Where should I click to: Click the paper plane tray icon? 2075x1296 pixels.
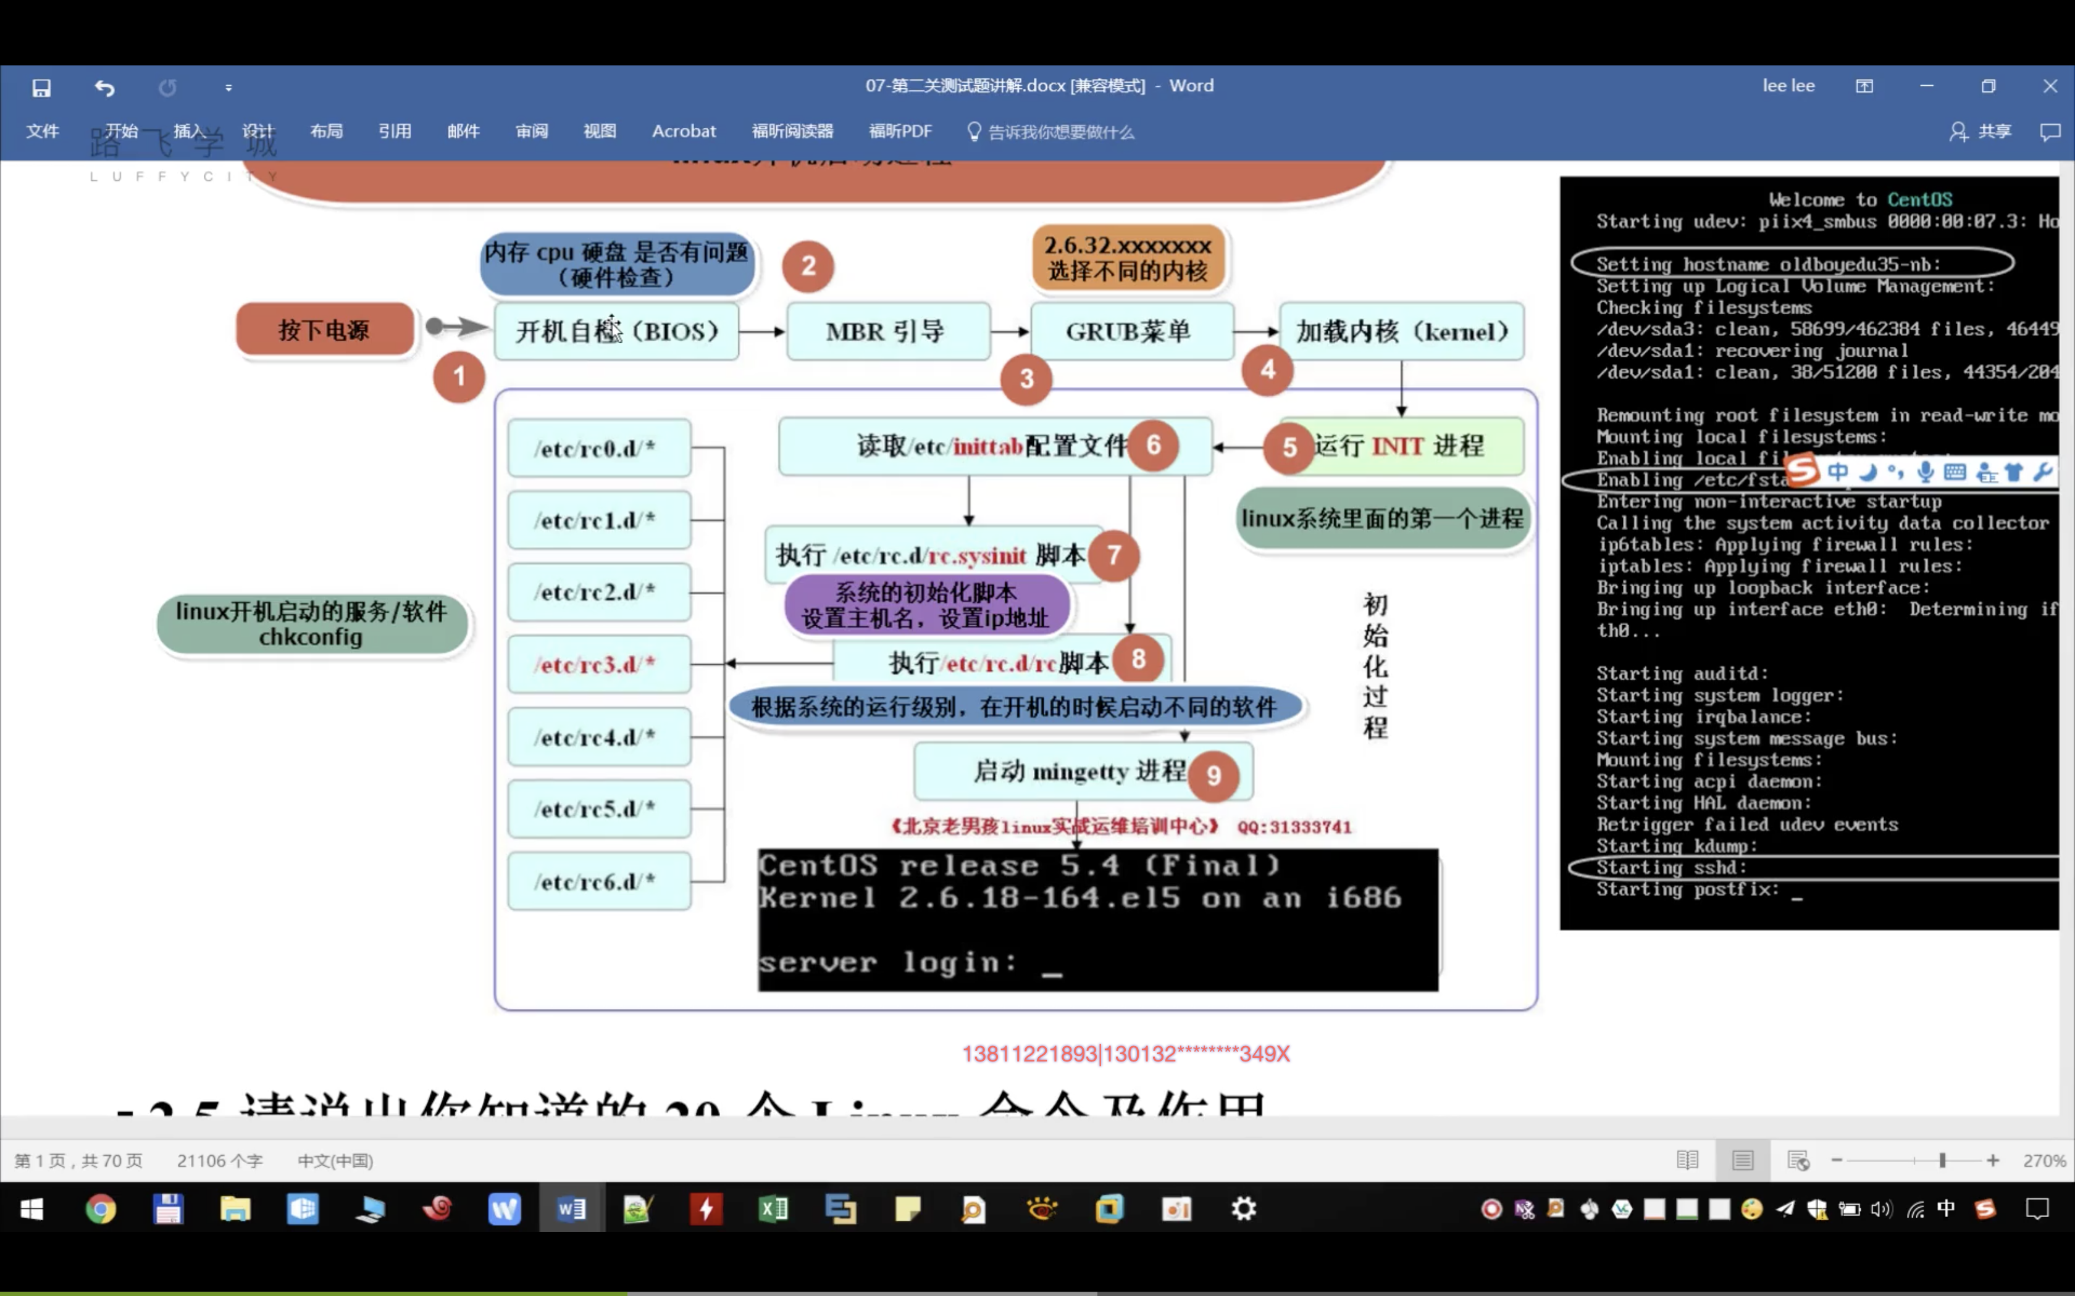click(1784, 1208)
